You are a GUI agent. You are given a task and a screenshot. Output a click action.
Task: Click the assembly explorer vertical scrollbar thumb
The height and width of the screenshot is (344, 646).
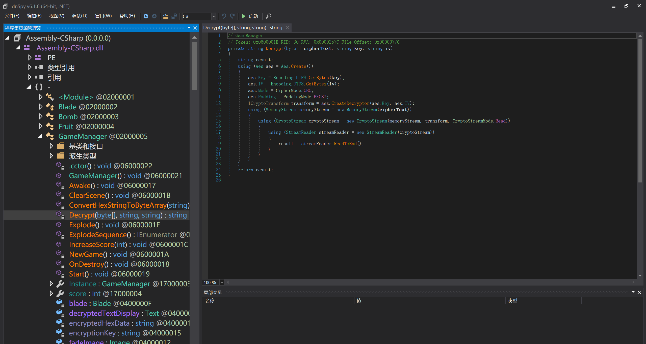point(194,66)
